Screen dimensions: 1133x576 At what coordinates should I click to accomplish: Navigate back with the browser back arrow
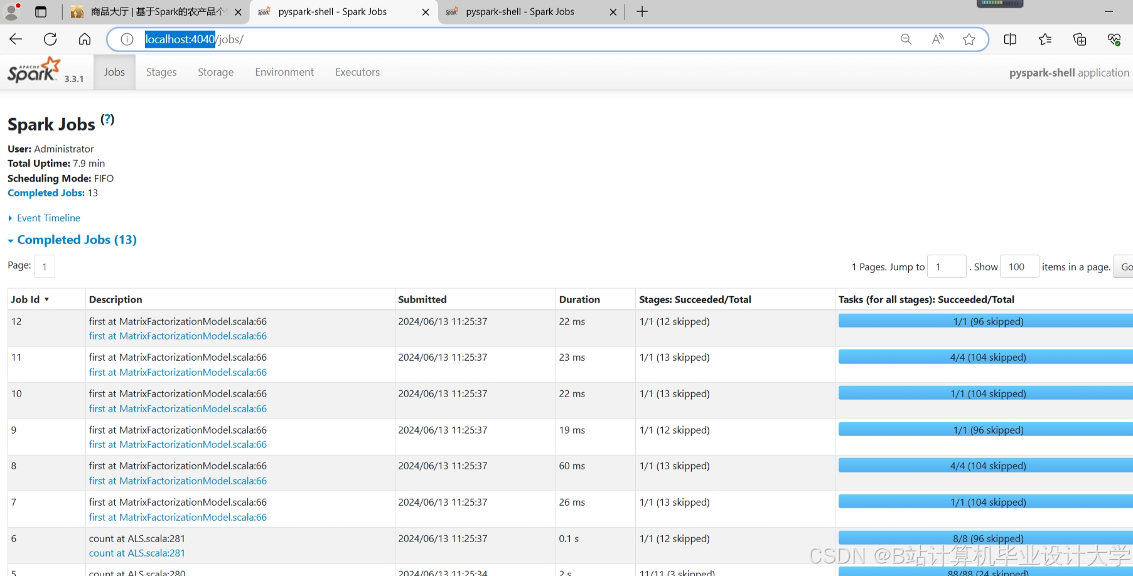[x=16, y=39]
